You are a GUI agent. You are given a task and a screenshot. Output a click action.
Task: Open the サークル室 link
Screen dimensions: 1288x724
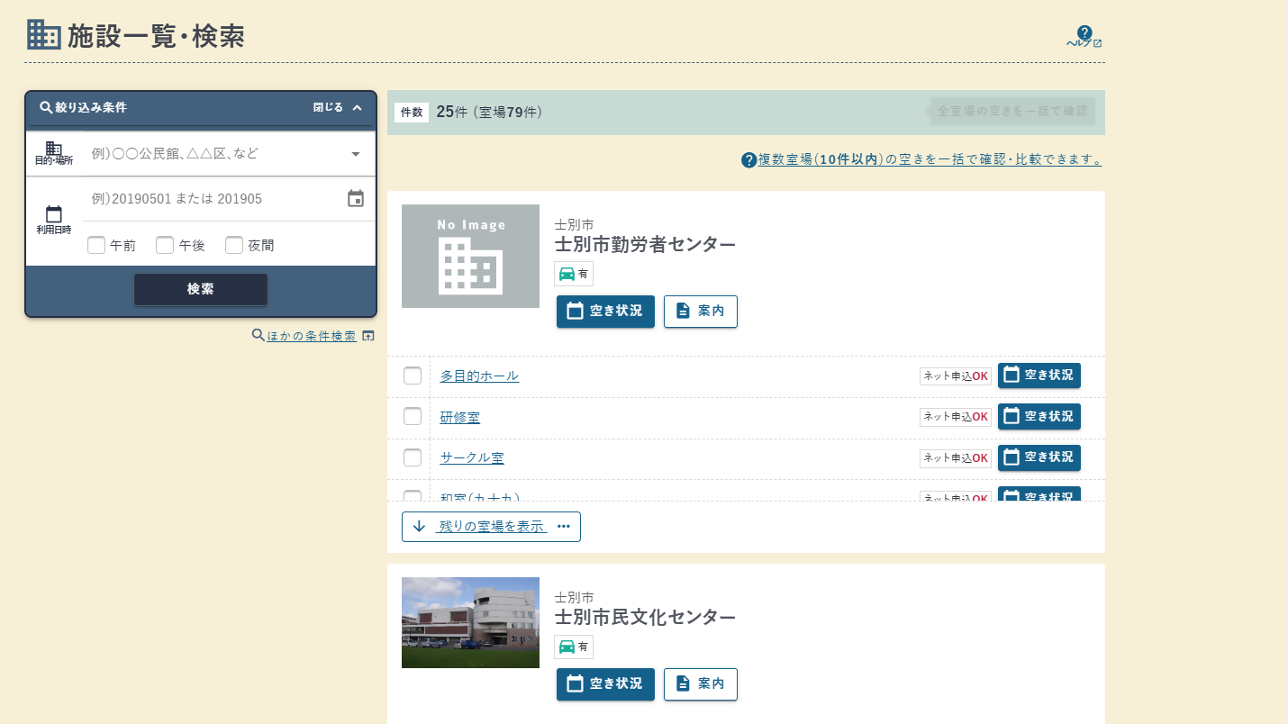point(472,457)
